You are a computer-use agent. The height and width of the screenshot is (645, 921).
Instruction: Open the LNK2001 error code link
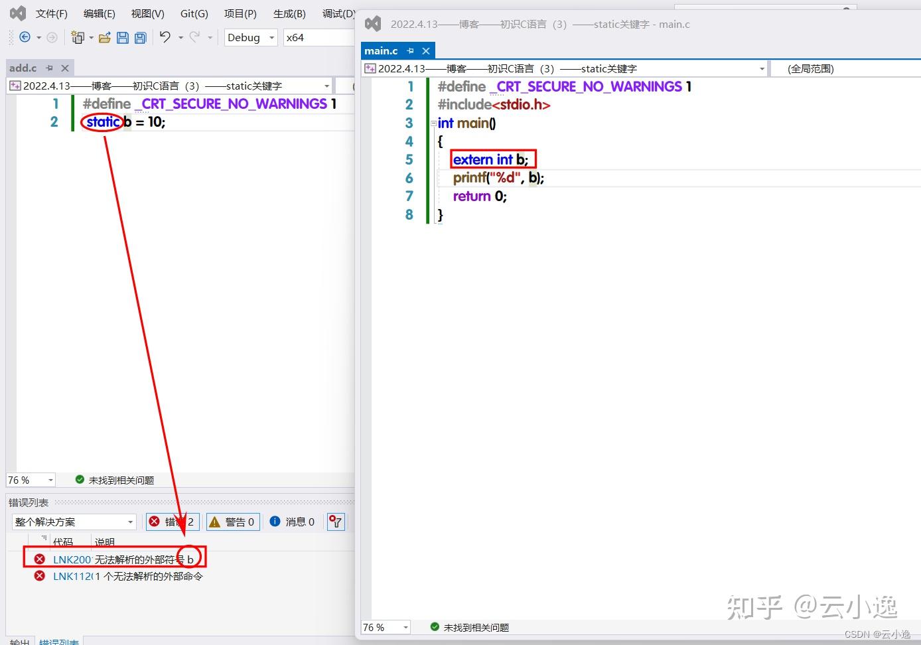click(72, 559)
